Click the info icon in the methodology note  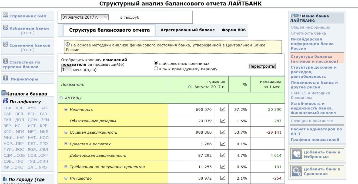pos(68,45)
